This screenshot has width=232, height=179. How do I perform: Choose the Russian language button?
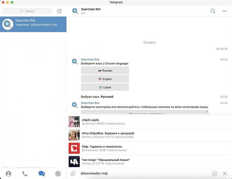(x=105, y=70)
